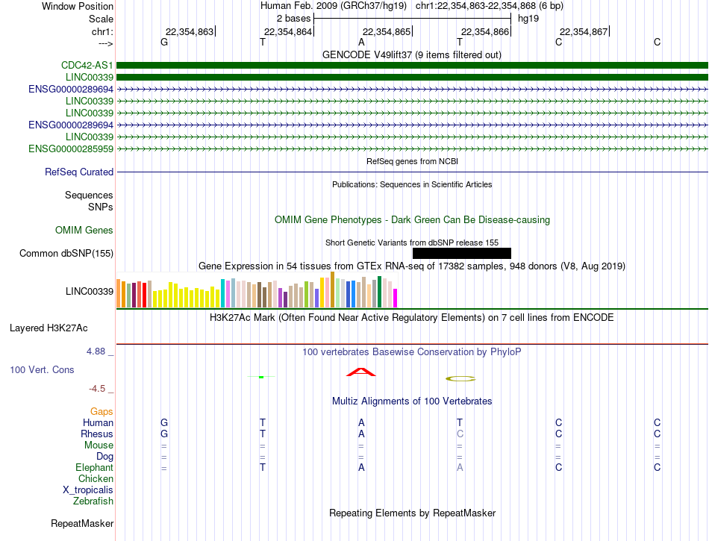
Task: Click the red A PhyloP conservation glyph
Action: (360, 372)
